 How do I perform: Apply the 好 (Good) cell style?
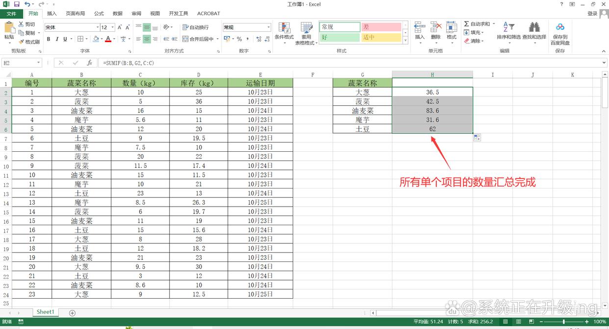(x=339, y=37)
